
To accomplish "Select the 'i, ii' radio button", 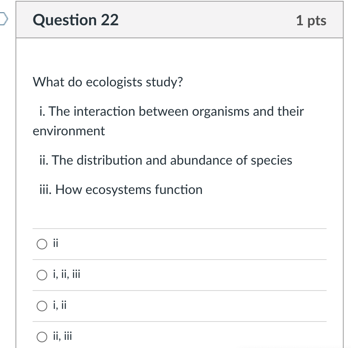I will (42, 306).
